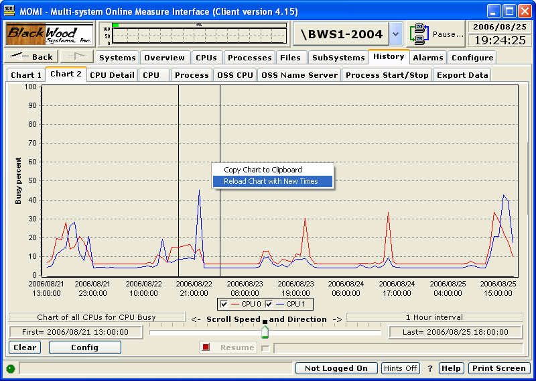536x381 pixels.
Task: Click the Not Logged On button
Action: pos(336,368)
